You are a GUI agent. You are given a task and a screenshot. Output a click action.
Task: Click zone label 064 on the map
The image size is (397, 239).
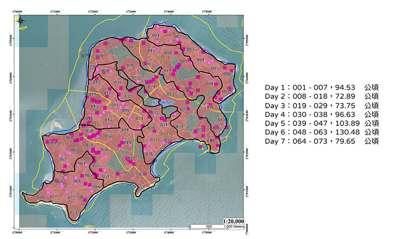[82, 163]
